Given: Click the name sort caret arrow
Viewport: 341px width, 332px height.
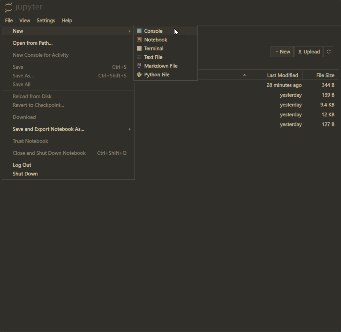Looking at the screenshot, I should (x=244, y=75).
